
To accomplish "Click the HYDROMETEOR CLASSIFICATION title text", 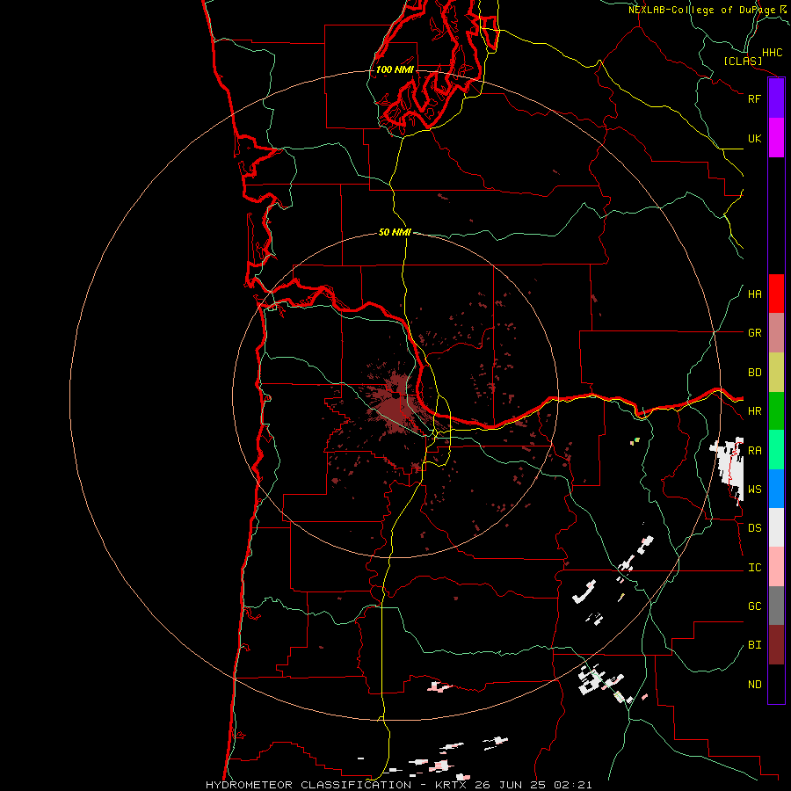I will [x=308, y=785].
